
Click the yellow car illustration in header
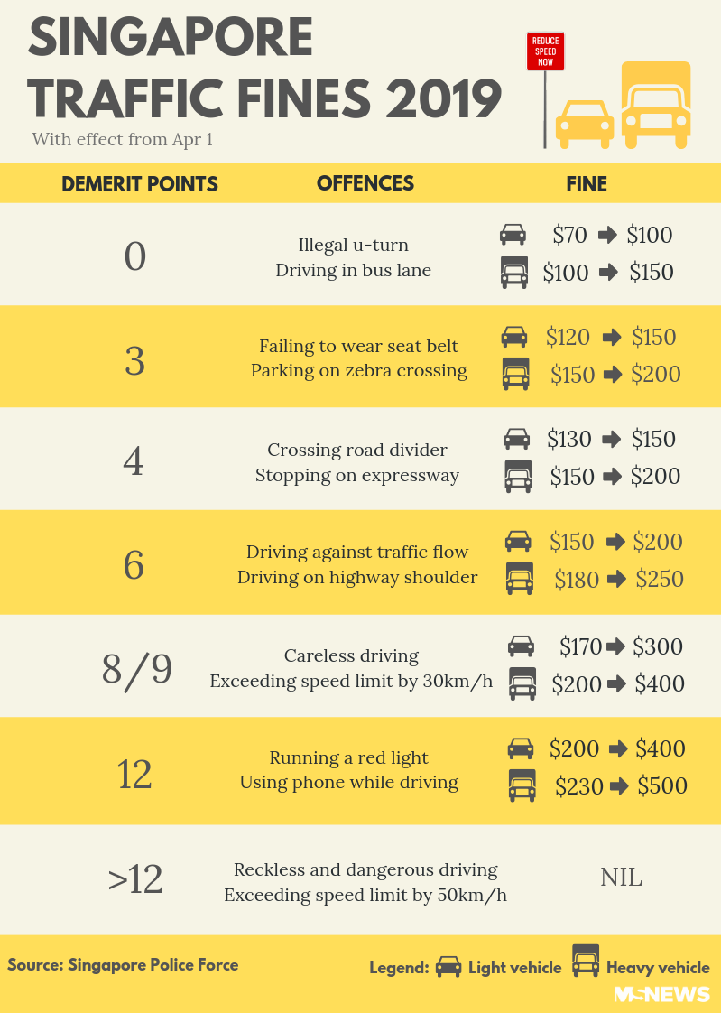584,124
